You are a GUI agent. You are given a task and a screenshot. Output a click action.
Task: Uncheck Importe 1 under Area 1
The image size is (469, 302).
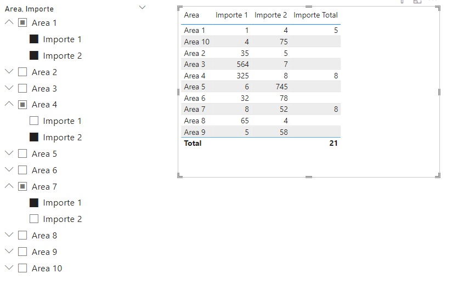coord(34,39)
